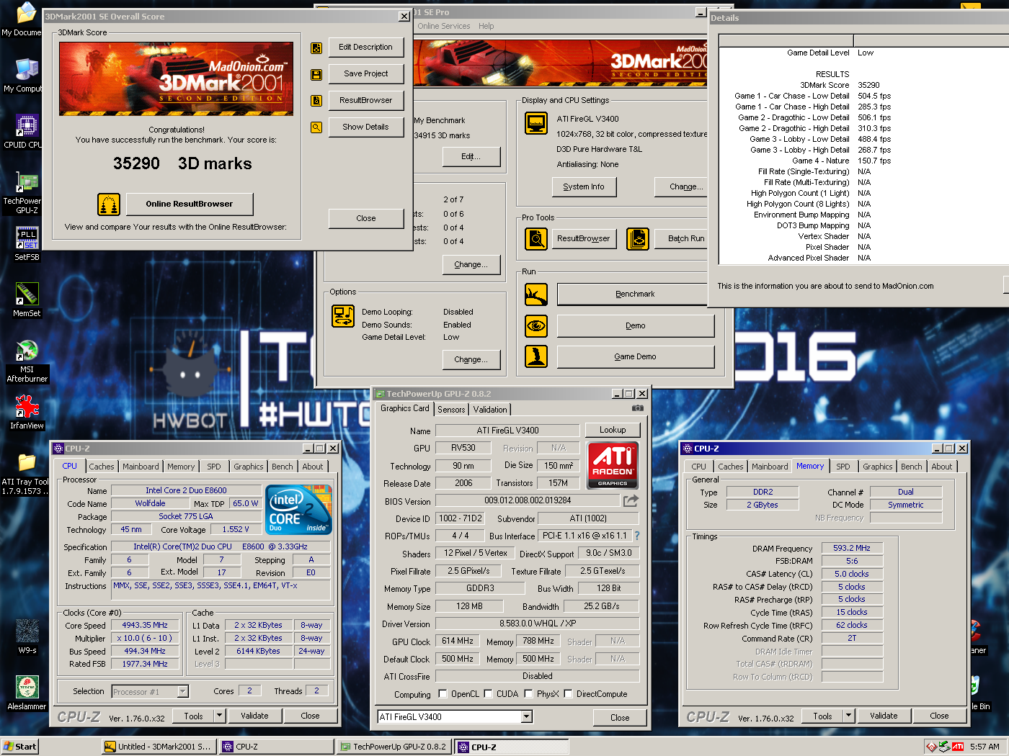Screen dimensions: 1009x756
Task: Switch to Validation tab in GPU-Z
Action: tap(490, 410)
